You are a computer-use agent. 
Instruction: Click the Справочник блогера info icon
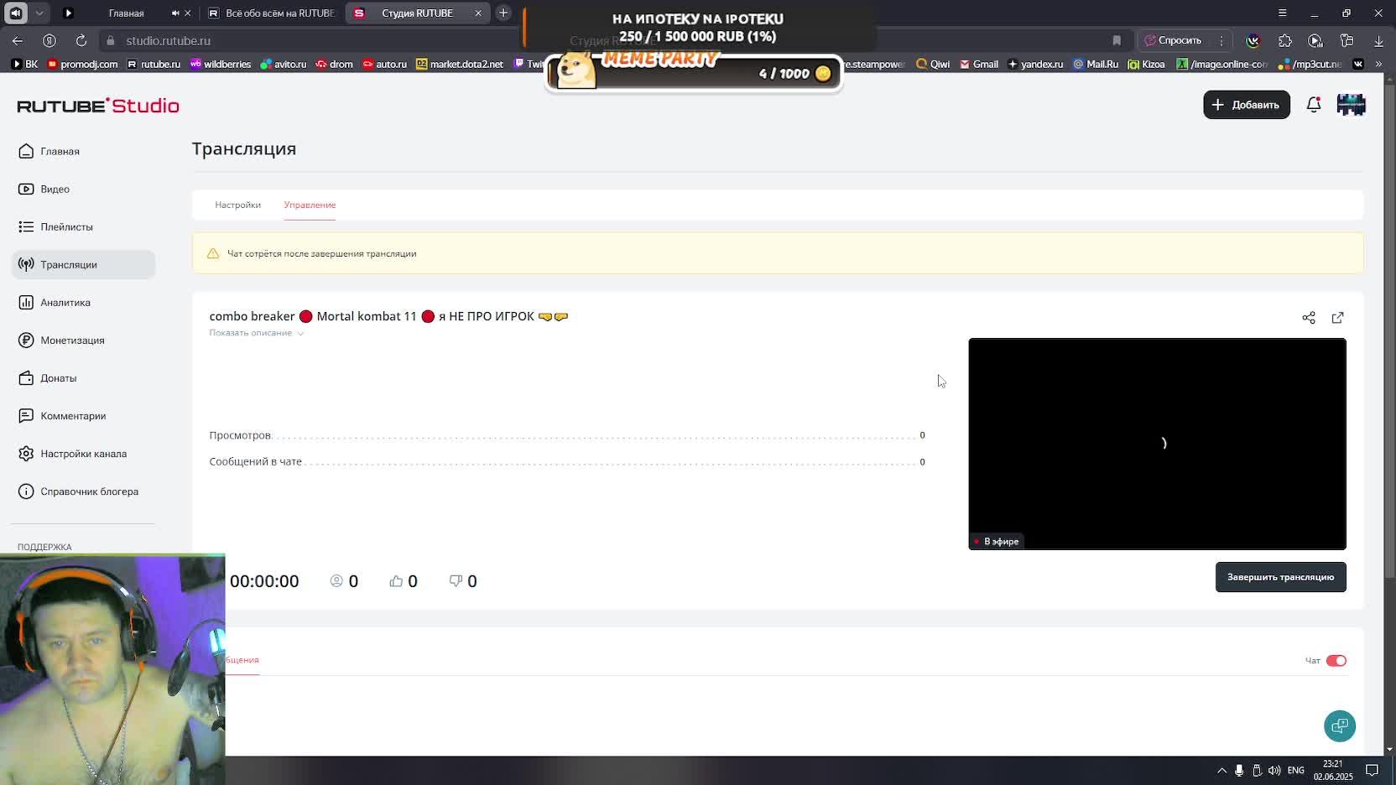point(26,491)
